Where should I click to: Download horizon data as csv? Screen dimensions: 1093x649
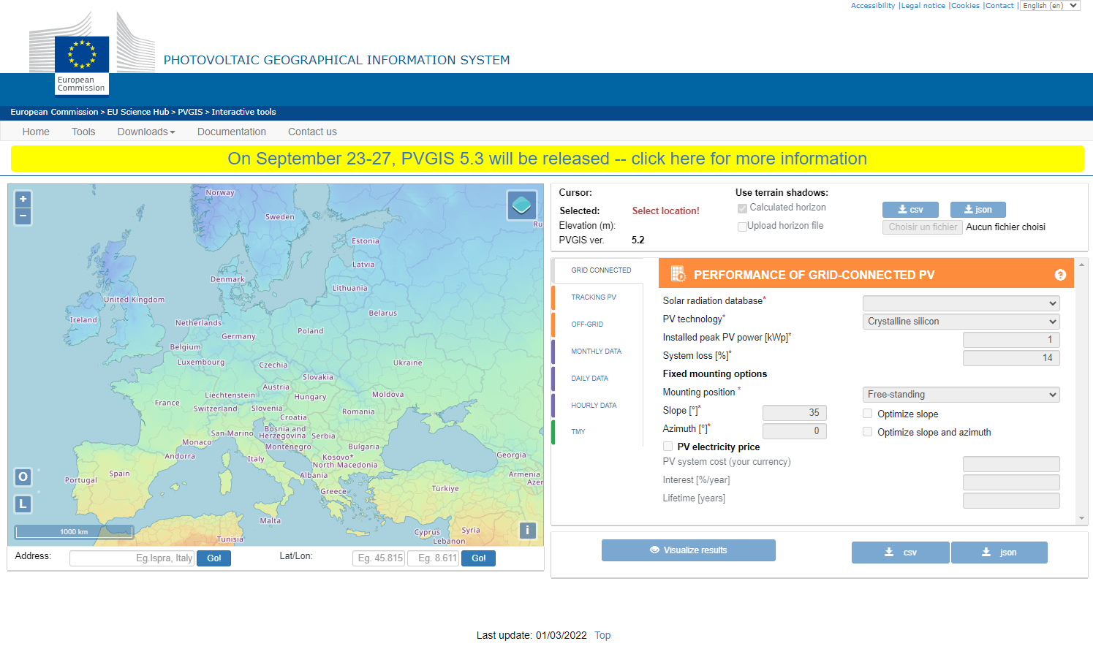[x=910, y=210]
